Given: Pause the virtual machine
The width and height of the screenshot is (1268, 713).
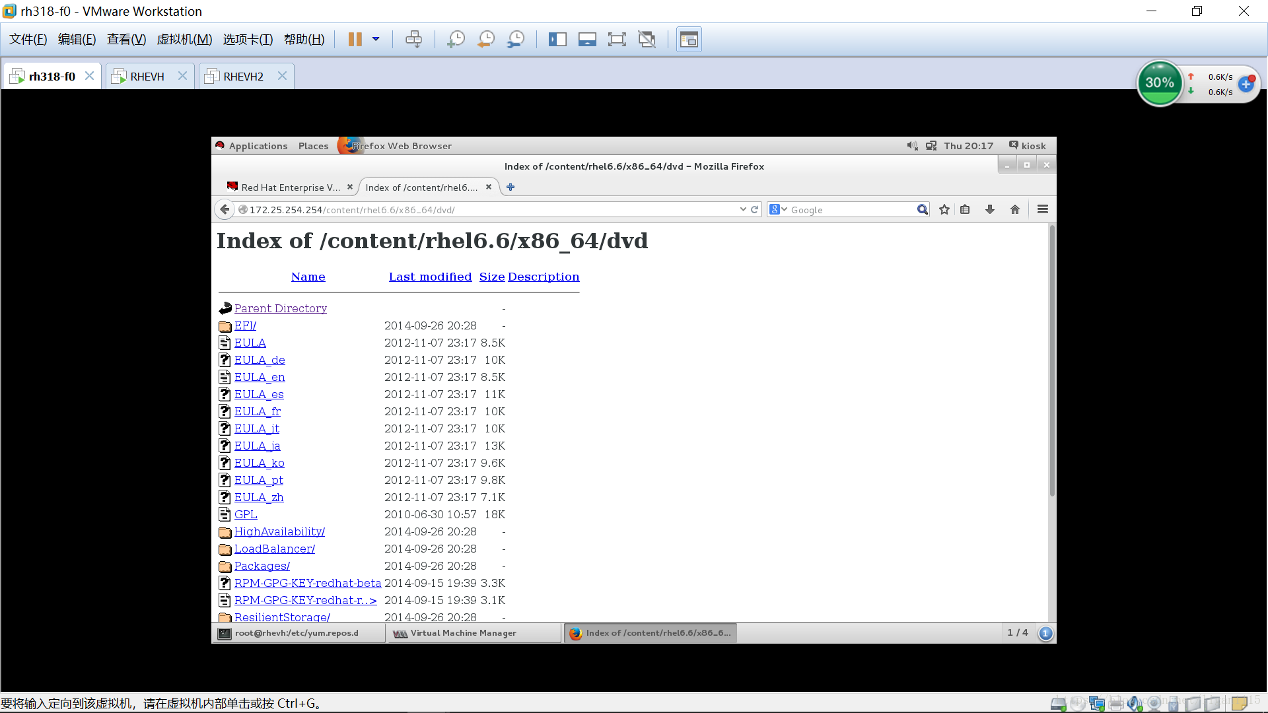Looking at the screenshot, I should point(355,40).
